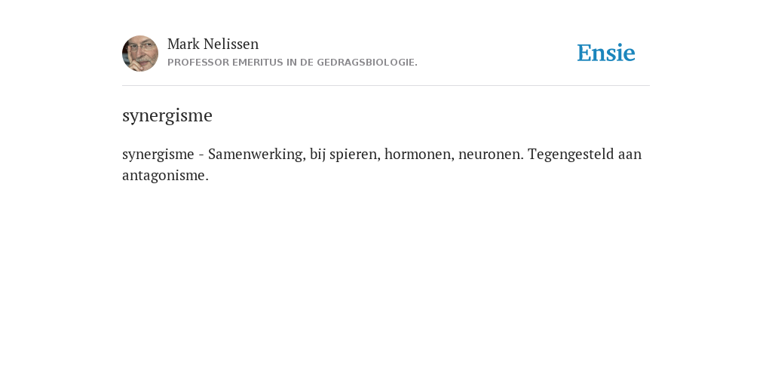Click the "PROFESSOR EMERITUS" subtitle text
The width and height of the screenshot is (772, 386).
click(x=228, y=63)
